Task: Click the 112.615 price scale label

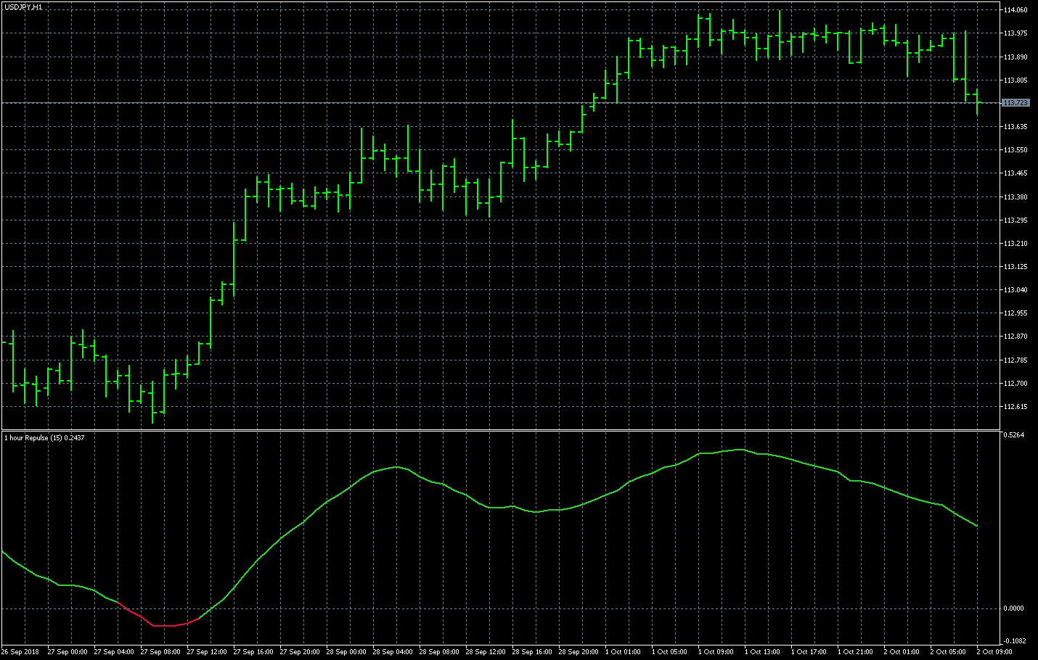Action: pyautogui.click(x=1015, y=407)
